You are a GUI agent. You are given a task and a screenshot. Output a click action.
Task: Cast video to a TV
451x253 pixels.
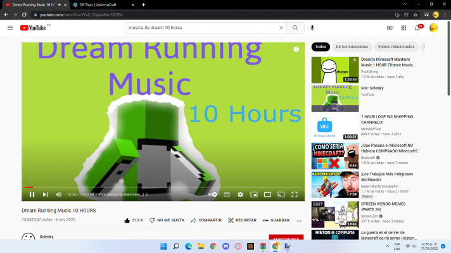coord(281,194)
